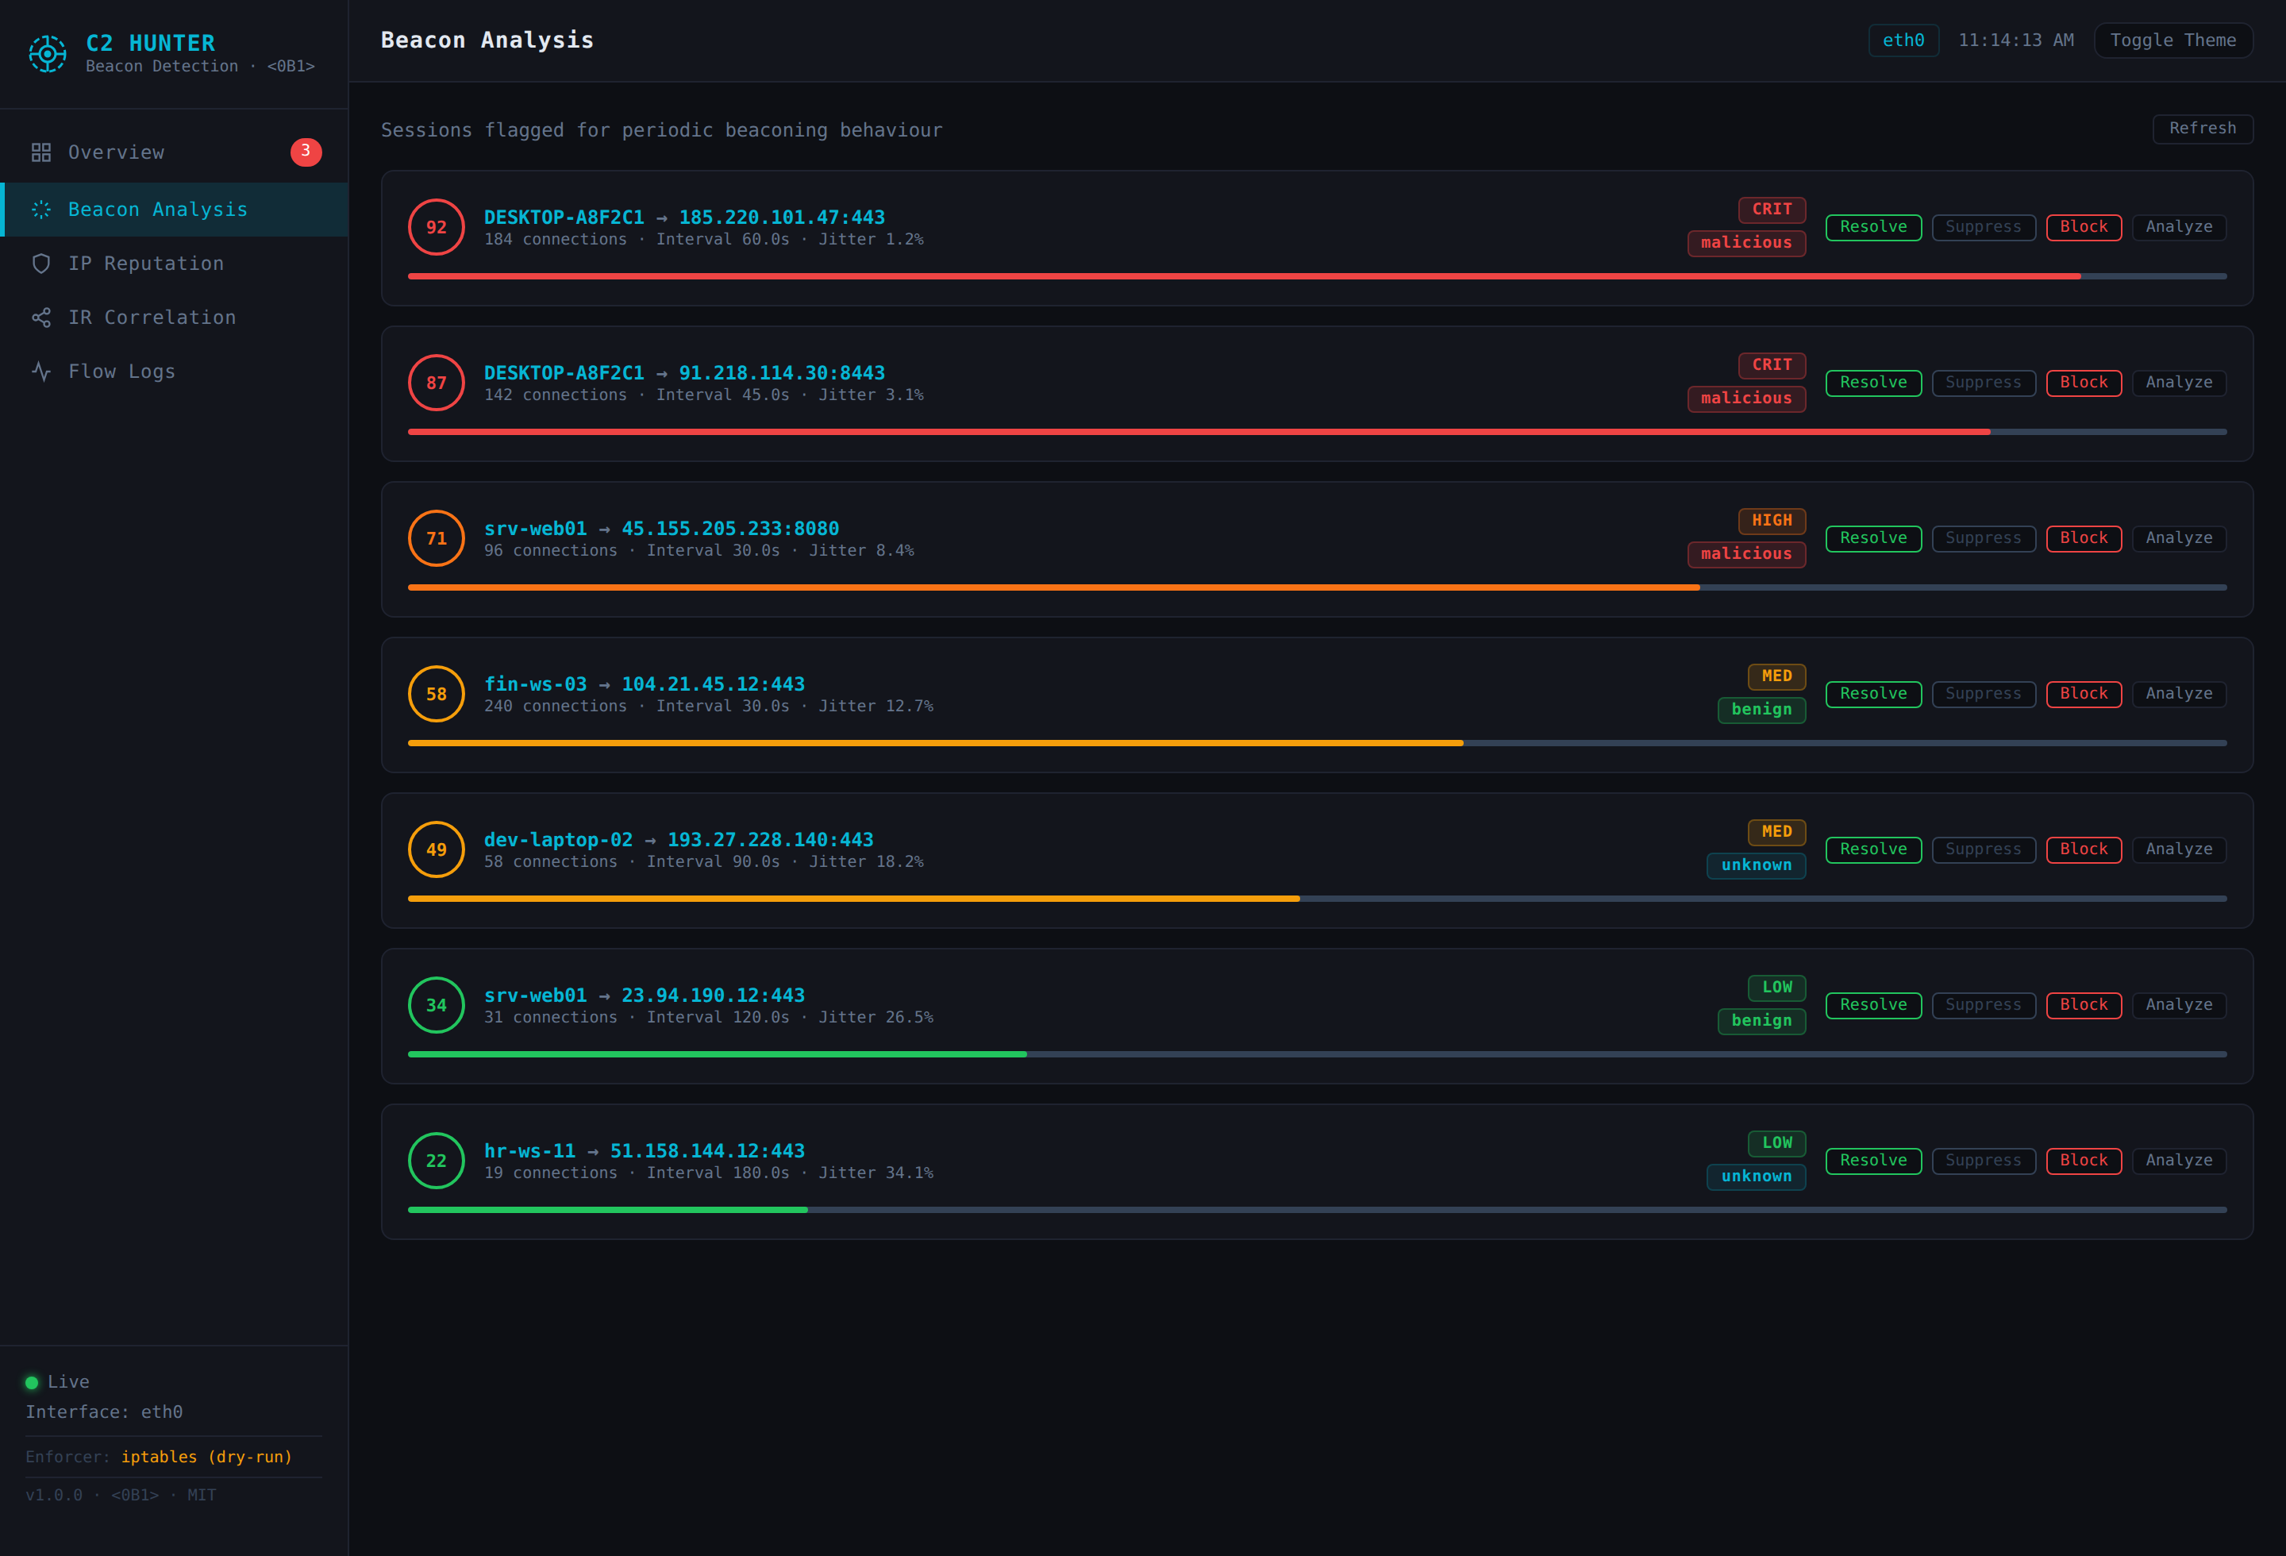The width and height of the screenshot is (2286, 1556).
Task: Click the C2 Hunter crosshair logo icon
Action: point(47,53)
